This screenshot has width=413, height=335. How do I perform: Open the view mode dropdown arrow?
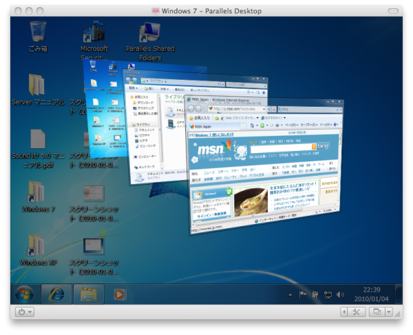pos(389,312)
